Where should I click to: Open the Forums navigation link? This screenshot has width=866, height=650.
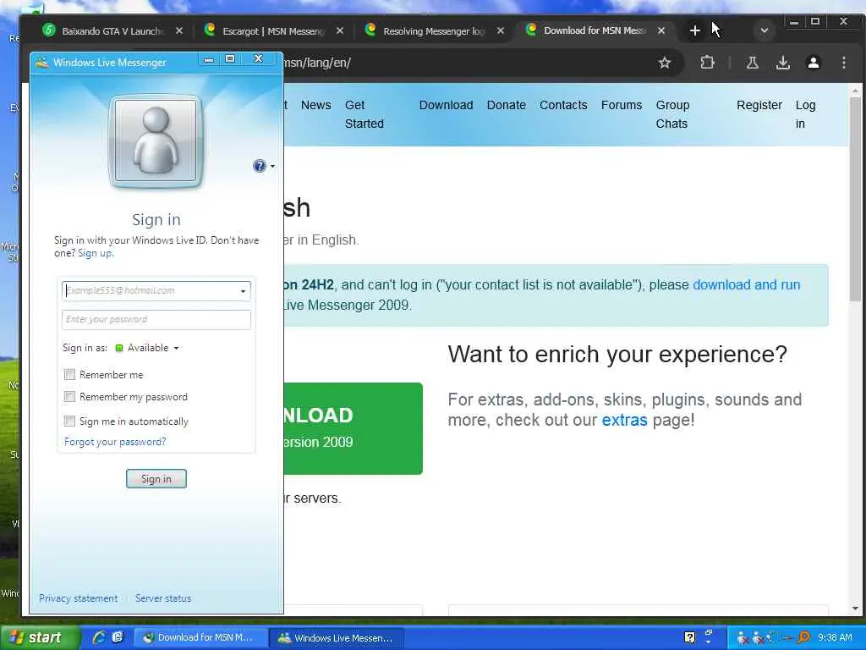(622, 105)
